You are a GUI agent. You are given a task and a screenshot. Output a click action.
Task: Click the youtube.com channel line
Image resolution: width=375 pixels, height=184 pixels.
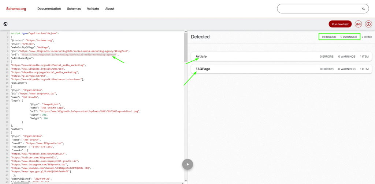pyautogui.click(x=51, y=168)
